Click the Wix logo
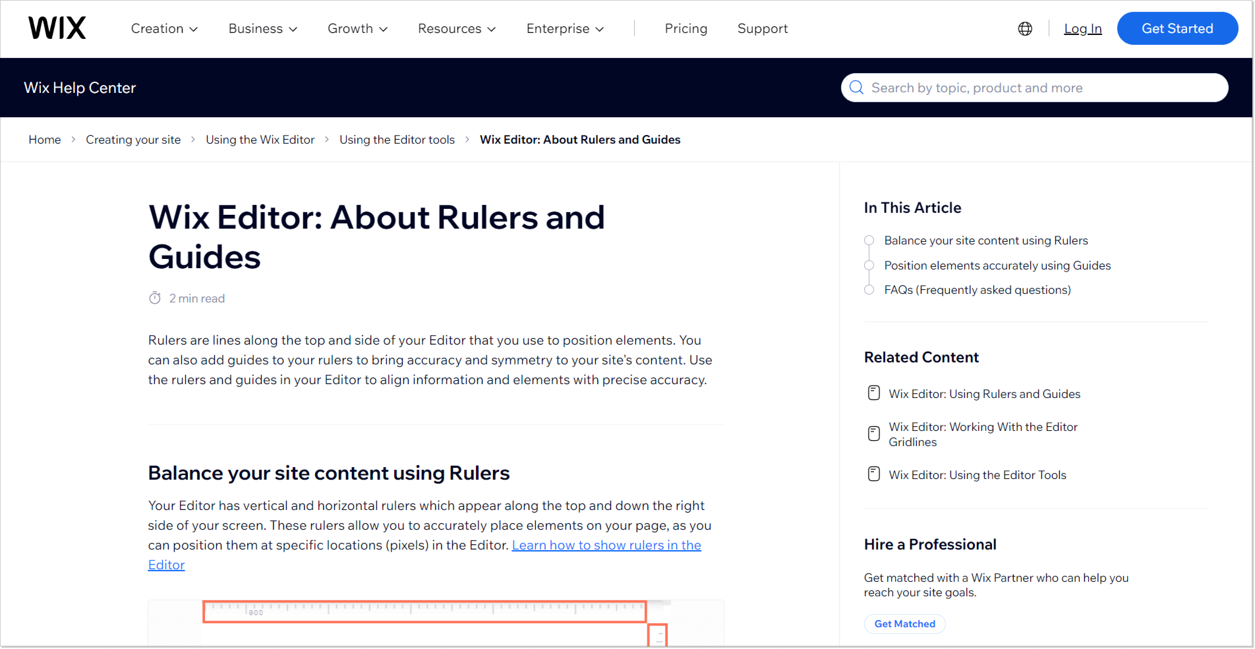 coord(57,28)
